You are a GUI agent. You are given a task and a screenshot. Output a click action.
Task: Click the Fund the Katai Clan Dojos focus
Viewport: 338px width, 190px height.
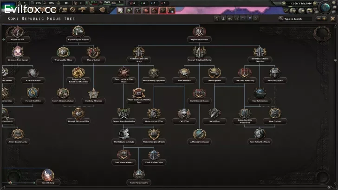coord(123,73)
